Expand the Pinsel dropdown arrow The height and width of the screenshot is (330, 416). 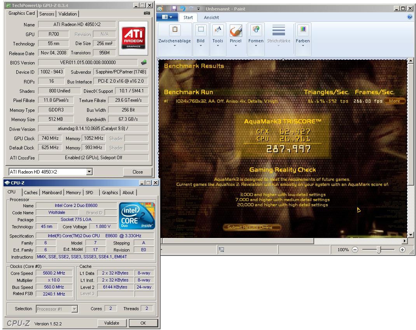(236, 45)
